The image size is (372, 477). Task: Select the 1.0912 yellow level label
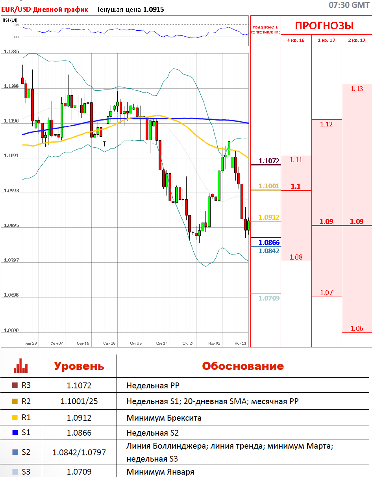point(269,217)
